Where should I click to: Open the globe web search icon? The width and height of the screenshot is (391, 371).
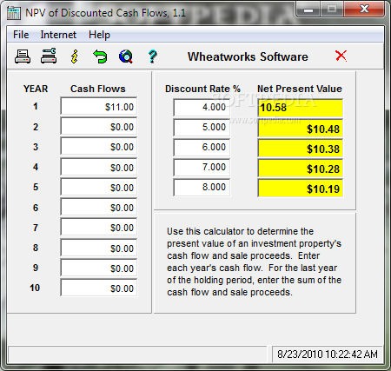[x=126, y=56]
